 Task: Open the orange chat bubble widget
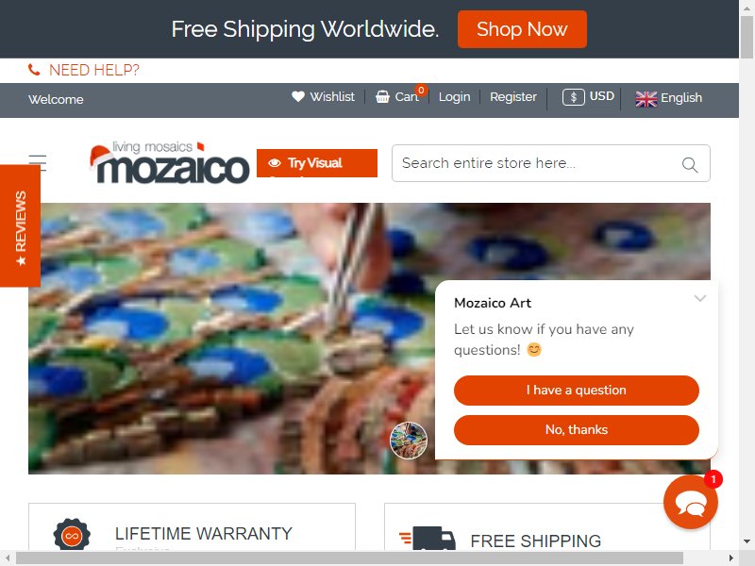coord(691,503)
